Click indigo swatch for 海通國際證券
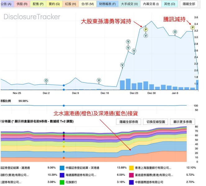206x186 pixels. pyautogui.click(x=62, y=175)
